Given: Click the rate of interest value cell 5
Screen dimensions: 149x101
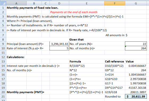Looking at the screenshot, I should (59, 48).
